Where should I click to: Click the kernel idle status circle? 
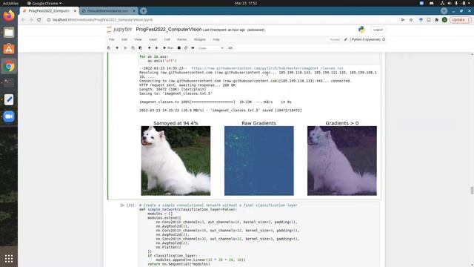pyautogui.click(x=384, y=39)
